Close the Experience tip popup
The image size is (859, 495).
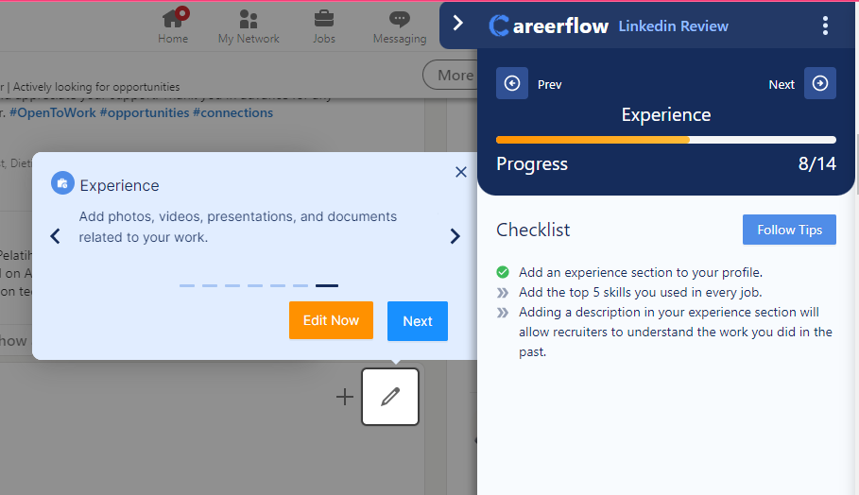461,172
